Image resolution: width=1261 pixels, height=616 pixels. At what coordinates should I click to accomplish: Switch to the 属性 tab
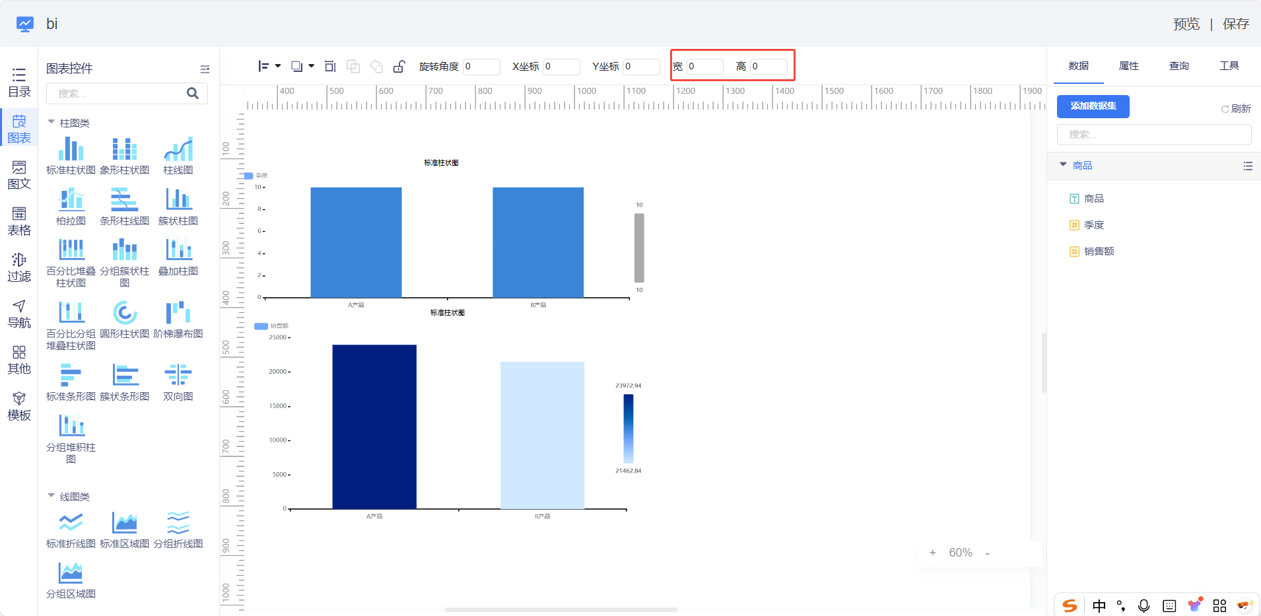click(x=1128, y=66)
